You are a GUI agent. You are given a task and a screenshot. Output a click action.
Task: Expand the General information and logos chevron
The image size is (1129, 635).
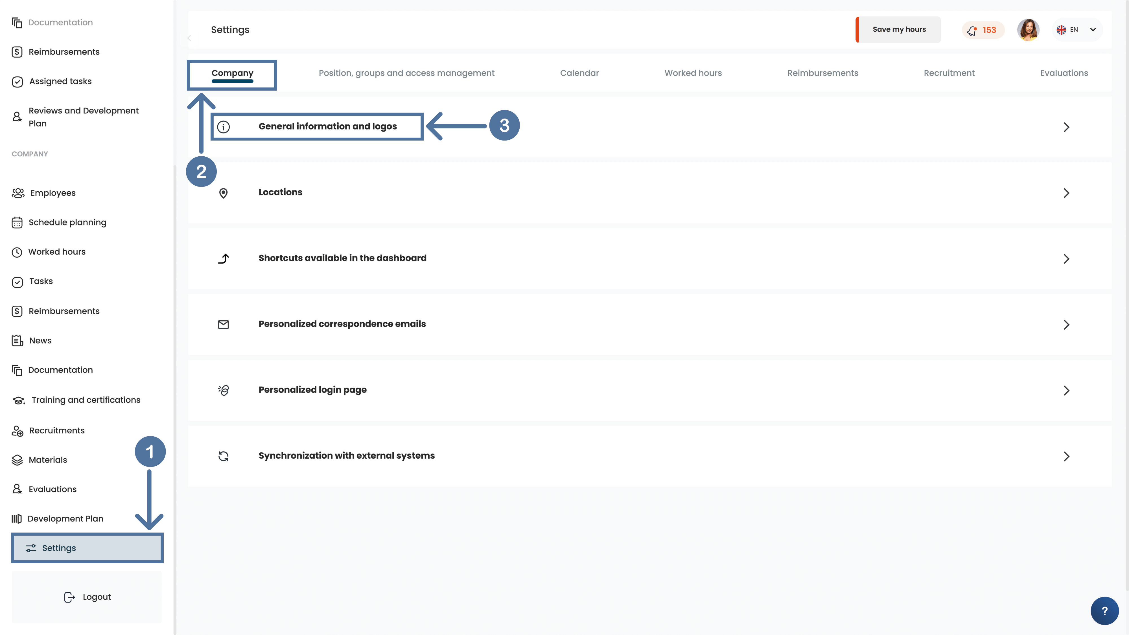click(1066, 127)
